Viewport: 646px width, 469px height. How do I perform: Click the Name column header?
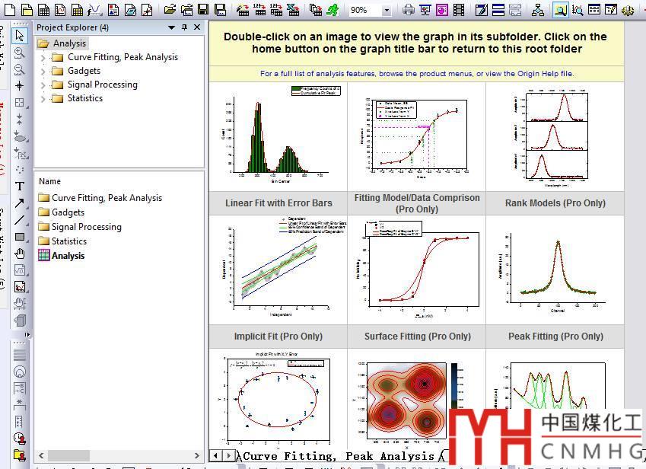click(50, 181)
